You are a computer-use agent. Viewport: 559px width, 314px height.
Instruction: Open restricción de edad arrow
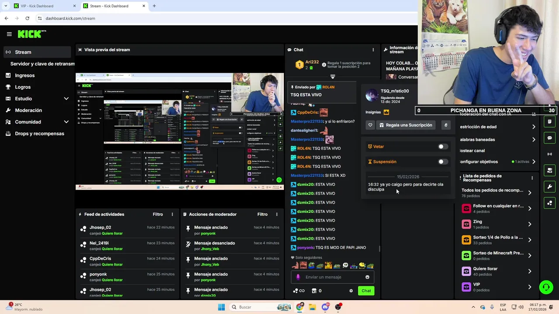(534, 127)
